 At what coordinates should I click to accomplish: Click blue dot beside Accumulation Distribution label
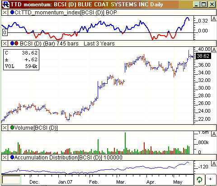click(x=12, y=157)
